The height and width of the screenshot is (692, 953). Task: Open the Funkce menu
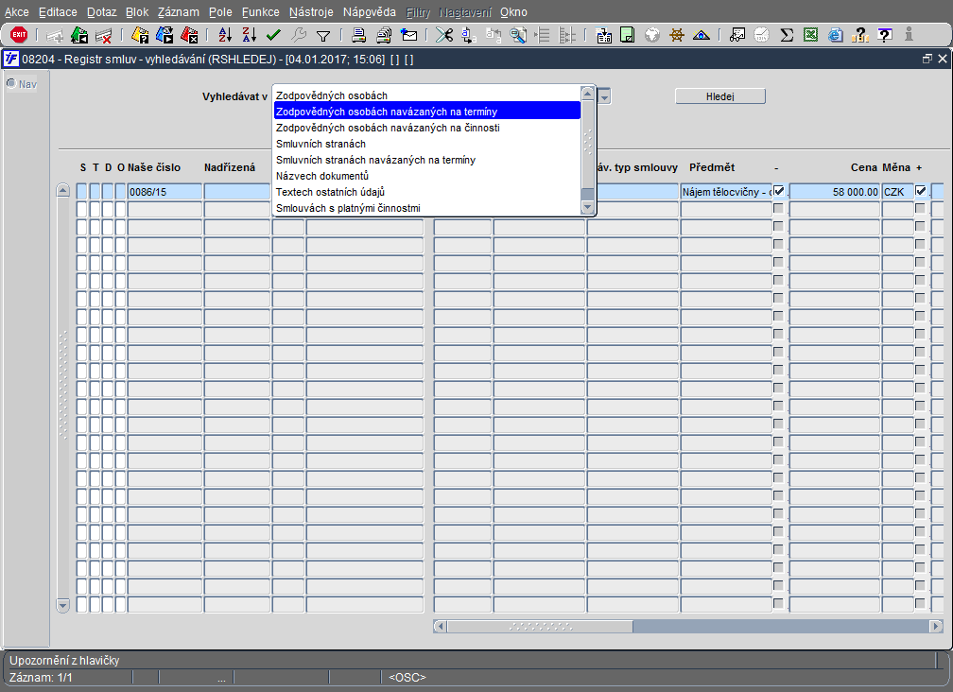260,12
